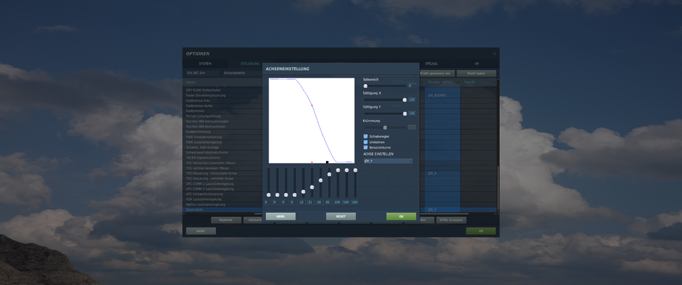
Task: Click the Krümmung slider handle
Action: pyautogui.click(x=385, y=127)
